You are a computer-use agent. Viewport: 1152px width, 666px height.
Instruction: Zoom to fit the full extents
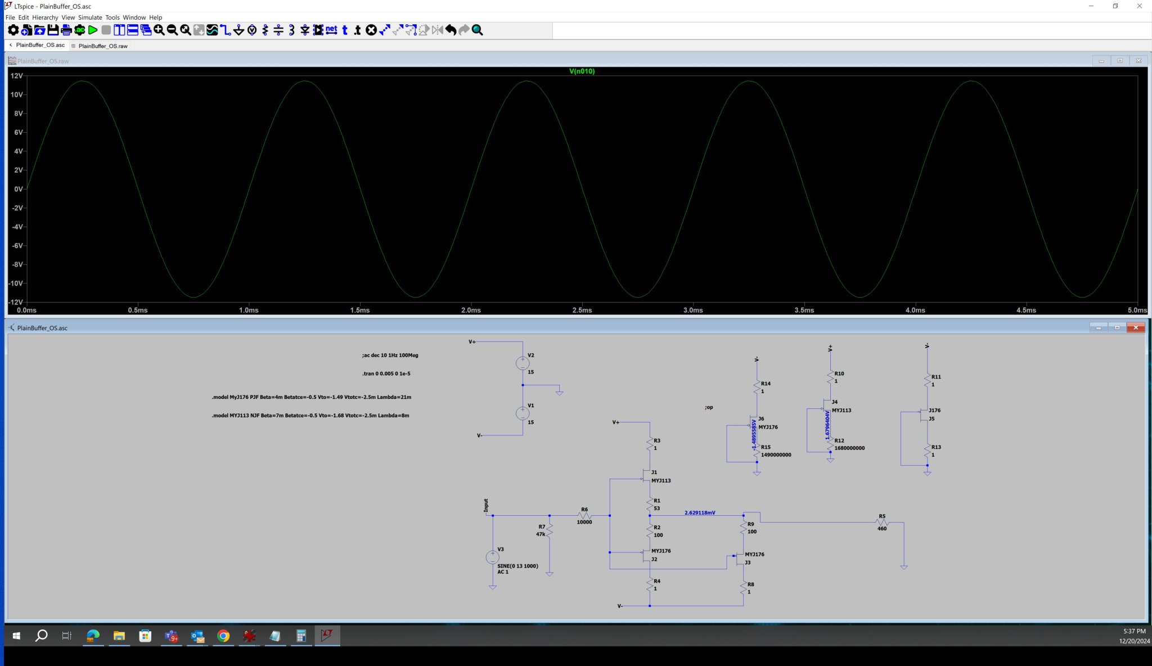pos(186,30)
